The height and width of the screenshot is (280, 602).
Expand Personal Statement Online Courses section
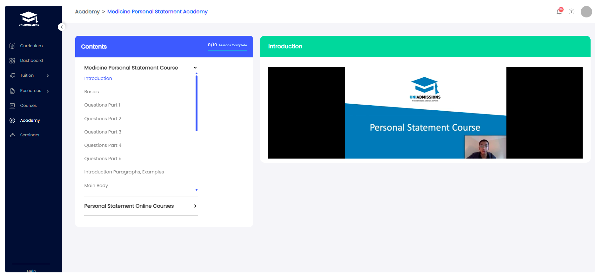click(x=195, y=206)
